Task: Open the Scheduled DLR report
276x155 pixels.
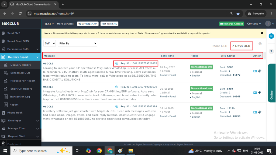Action: (x=20, y=73)
